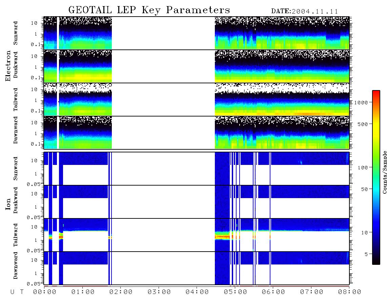This screenshot has width=387, height=298.
Task: Click the Ion Duskward panel label
Action: 16,200
